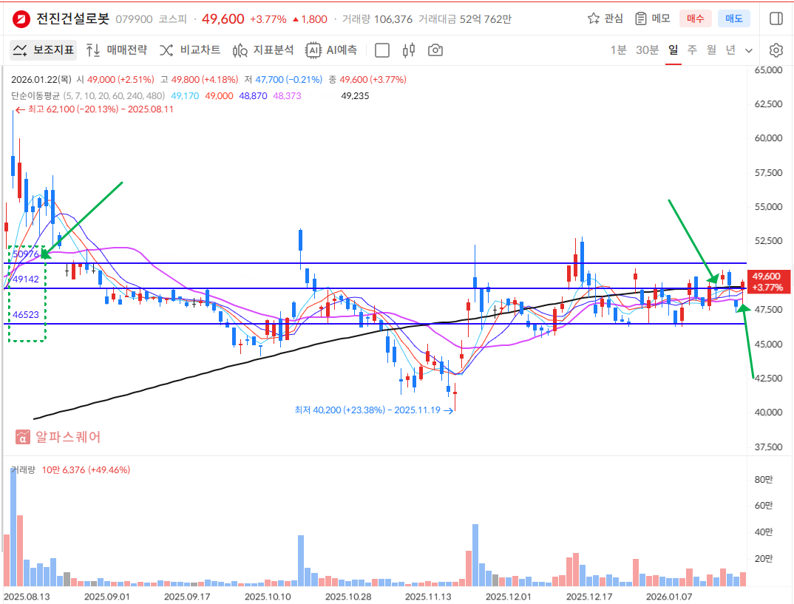Image resolution: width=794 pixels, height=604 pixels.
Task: Open the 보조지표 indicators panel
Action: coord(43,50)
